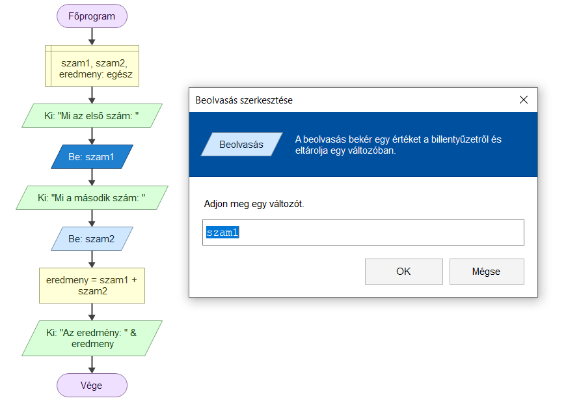Select the 'Mi a második szám' output shape
The image size is (566, 409).
click(x=92, y=197)
